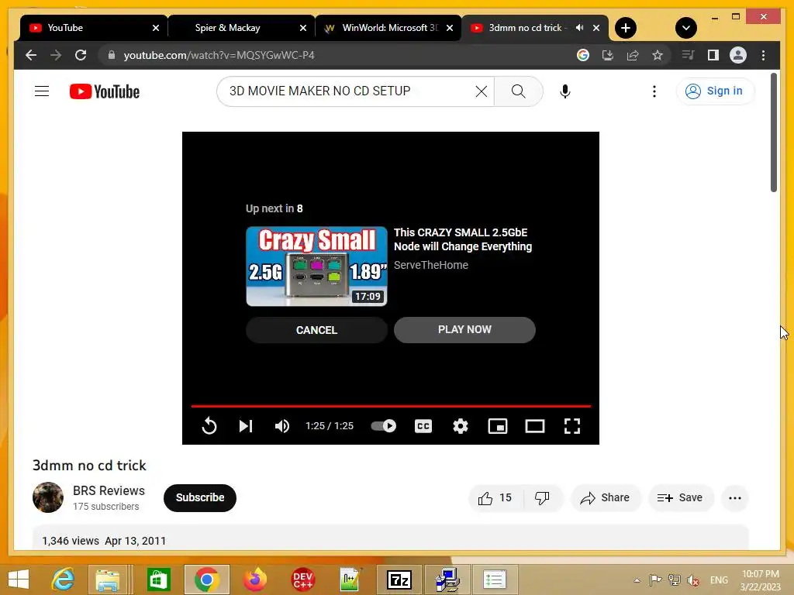This screenshot has height=595, width=794.
Task: Open Firefox from the taskbar
Action: [x=254, y=580]
